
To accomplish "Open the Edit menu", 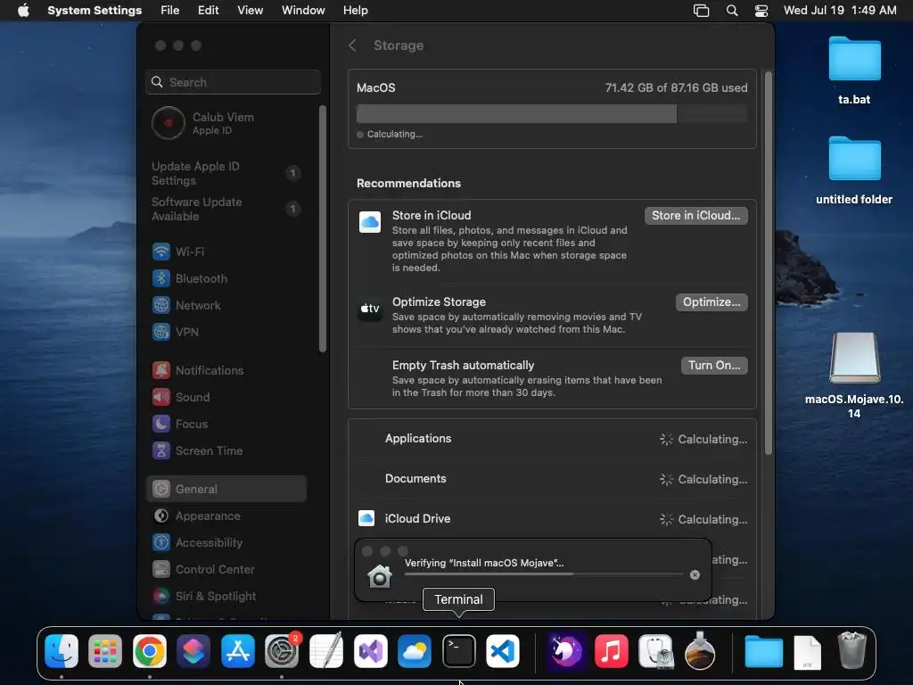I will (x=208, y=11).
